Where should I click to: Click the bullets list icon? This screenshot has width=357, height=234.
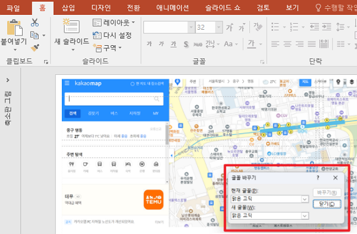pyautogui.click(x=275, y=27)
